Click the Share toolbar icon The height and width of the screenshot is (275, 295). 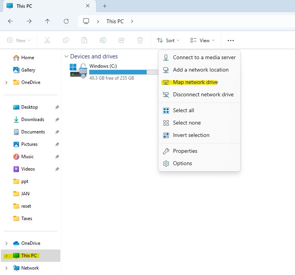(x=122, y=40)
